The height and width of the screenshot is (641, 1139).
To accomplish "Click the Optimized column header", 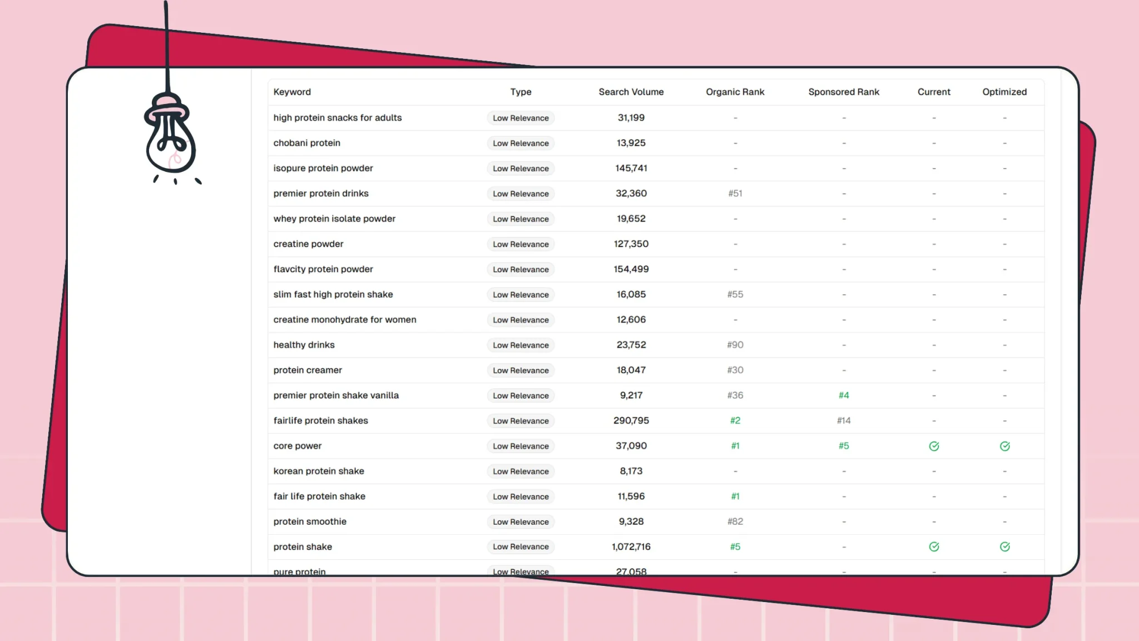I will point(1004,92).
